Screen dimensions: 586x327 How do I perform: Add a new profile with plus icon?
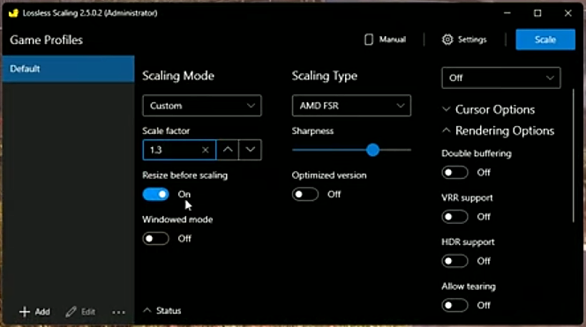25,312
